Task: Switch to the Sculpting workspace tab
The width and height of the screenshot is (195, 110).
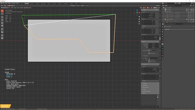Action: point(32,4)
